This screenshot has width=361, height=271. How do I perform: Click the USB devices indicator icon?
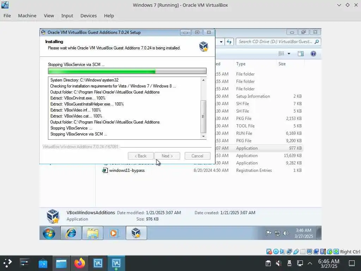pyautogui.click(x=296, y=252)
